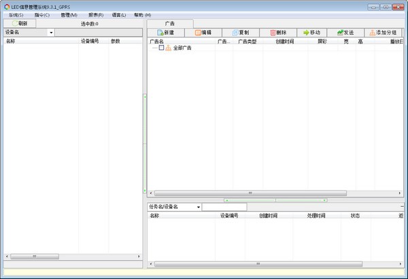Select the 广告 tab

point(170,23)
